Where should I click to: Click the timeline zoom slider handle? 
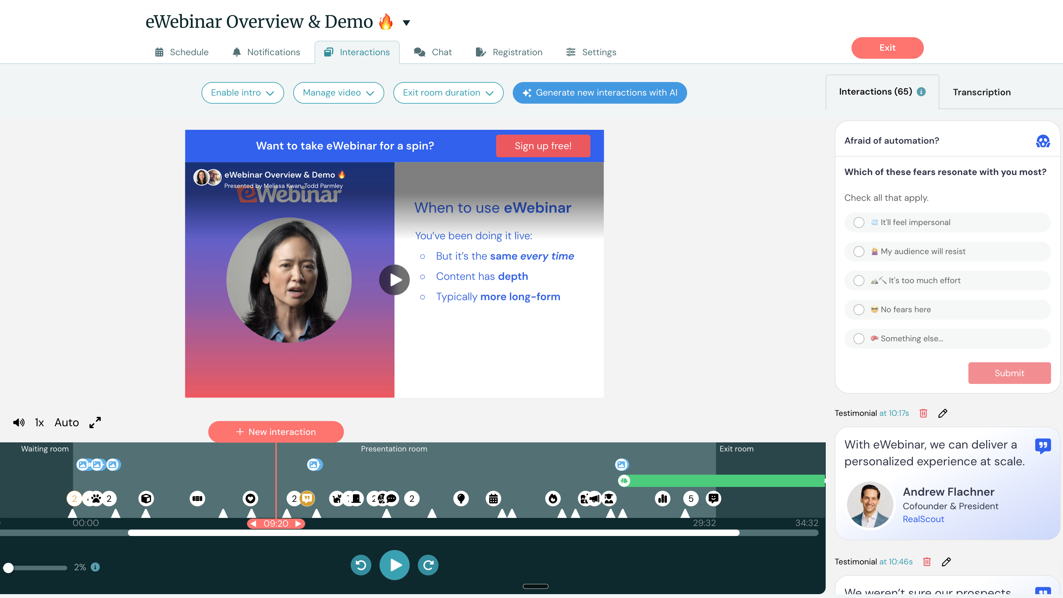(8, 568)
